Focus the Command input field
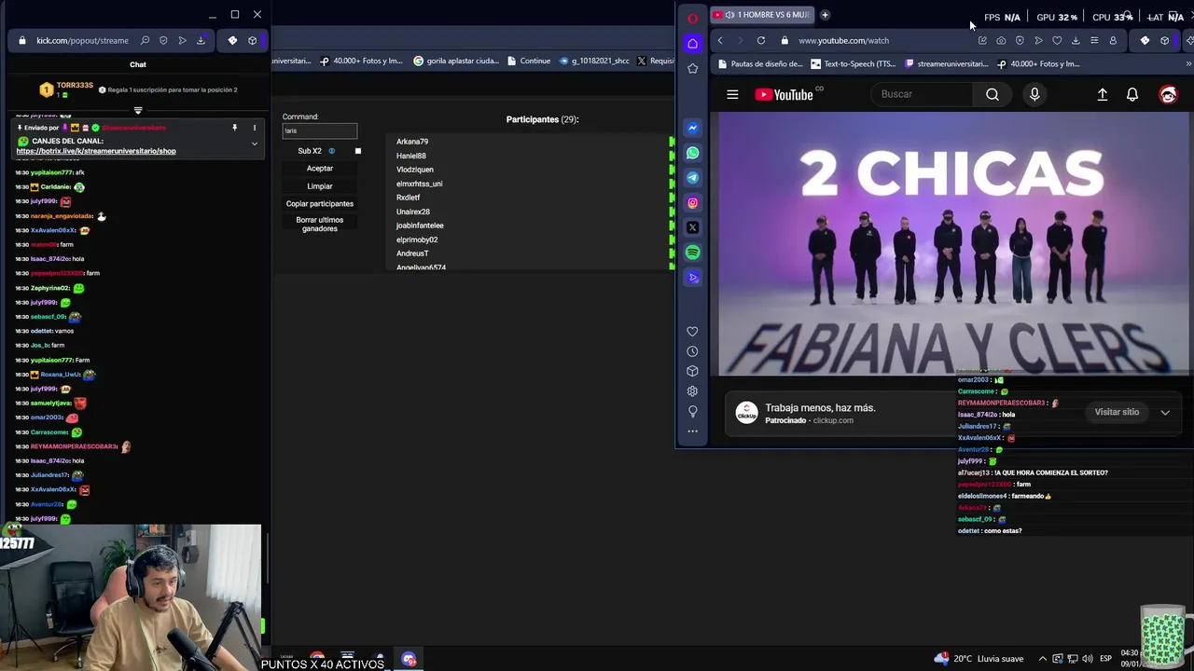Screen dimensions: 1194x671 tap(320, 130)
